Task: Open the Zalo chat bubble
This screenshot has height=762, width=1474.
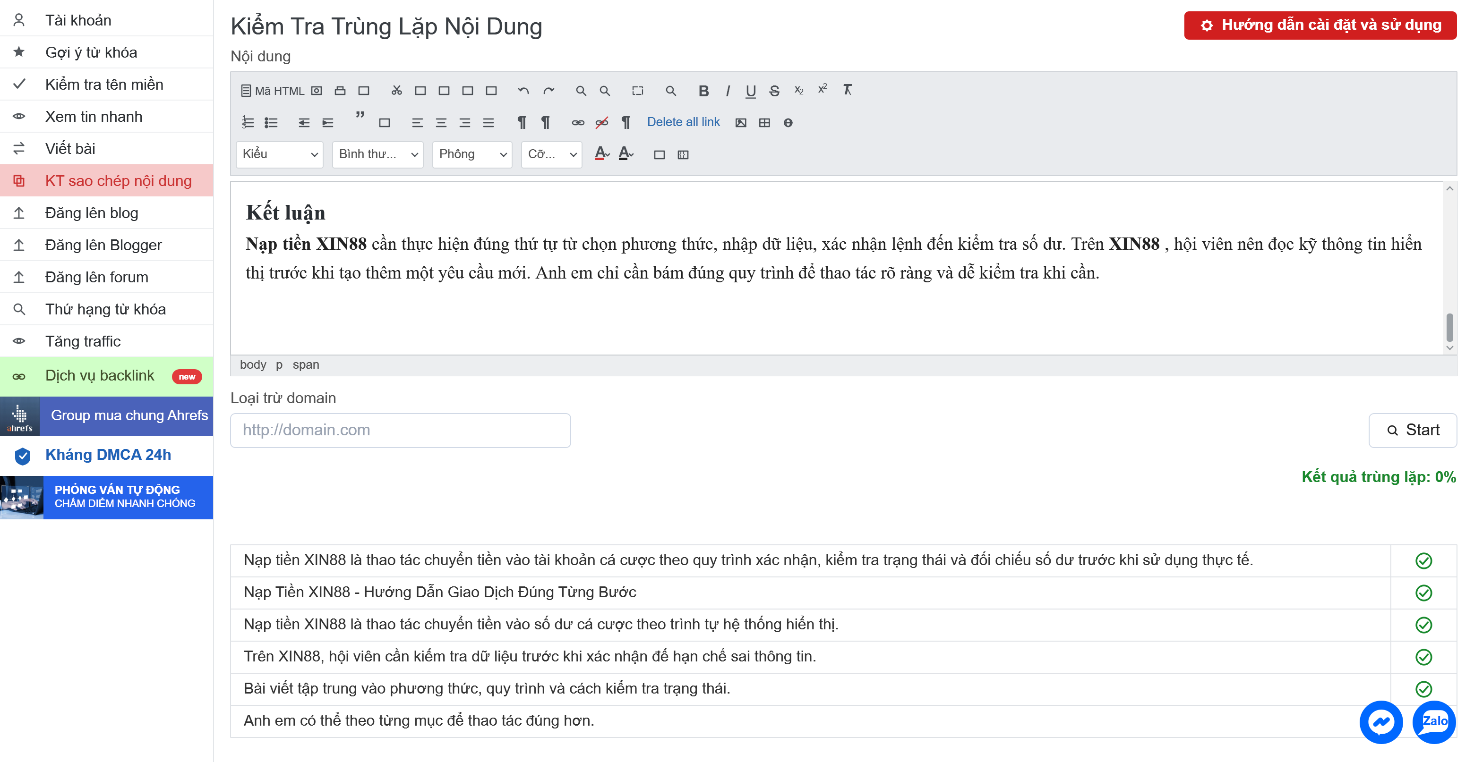Action: pos(1434,722)
